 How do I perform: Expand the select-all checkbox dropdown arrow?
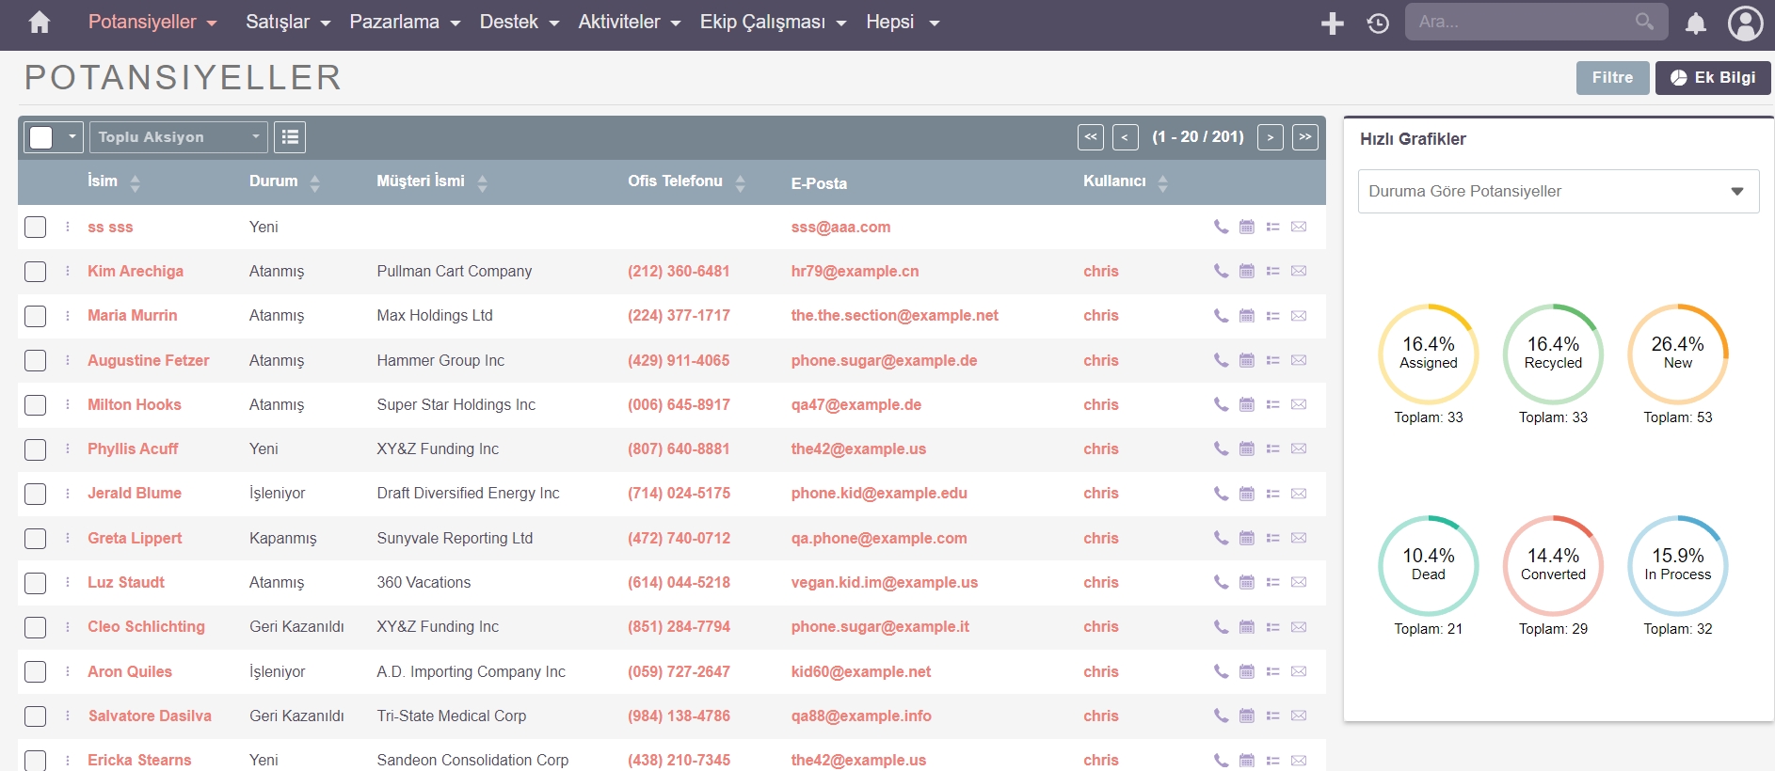click(72, 137)
